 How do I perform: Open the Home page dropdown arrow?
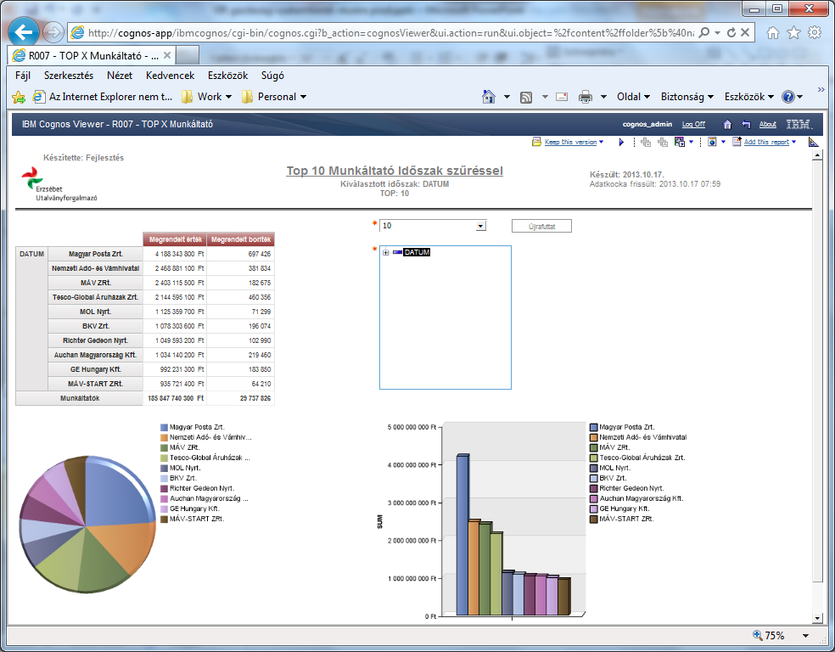pyautogui.click(x=507, y=97)
